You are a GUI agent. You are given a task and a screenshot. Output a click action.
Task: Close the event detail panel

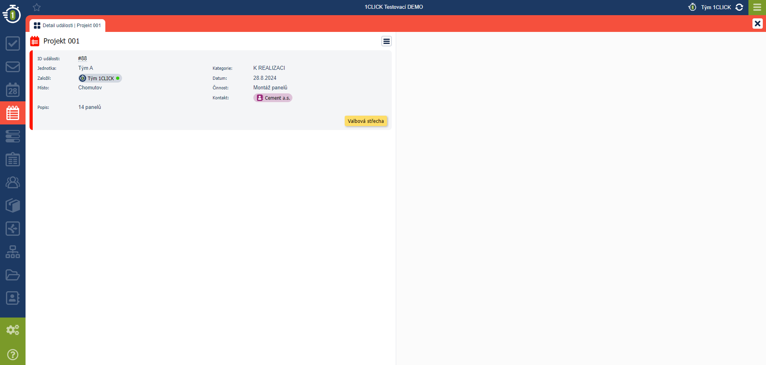click(x=758, y=24)
